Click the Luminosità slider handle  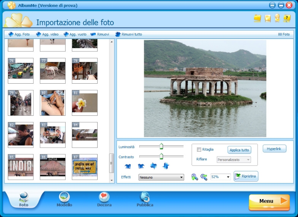pyautogui.click(x=161, y=146)
